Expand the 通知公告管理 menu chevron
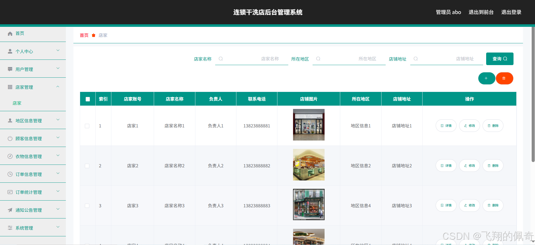 click(x=58, y=209)
